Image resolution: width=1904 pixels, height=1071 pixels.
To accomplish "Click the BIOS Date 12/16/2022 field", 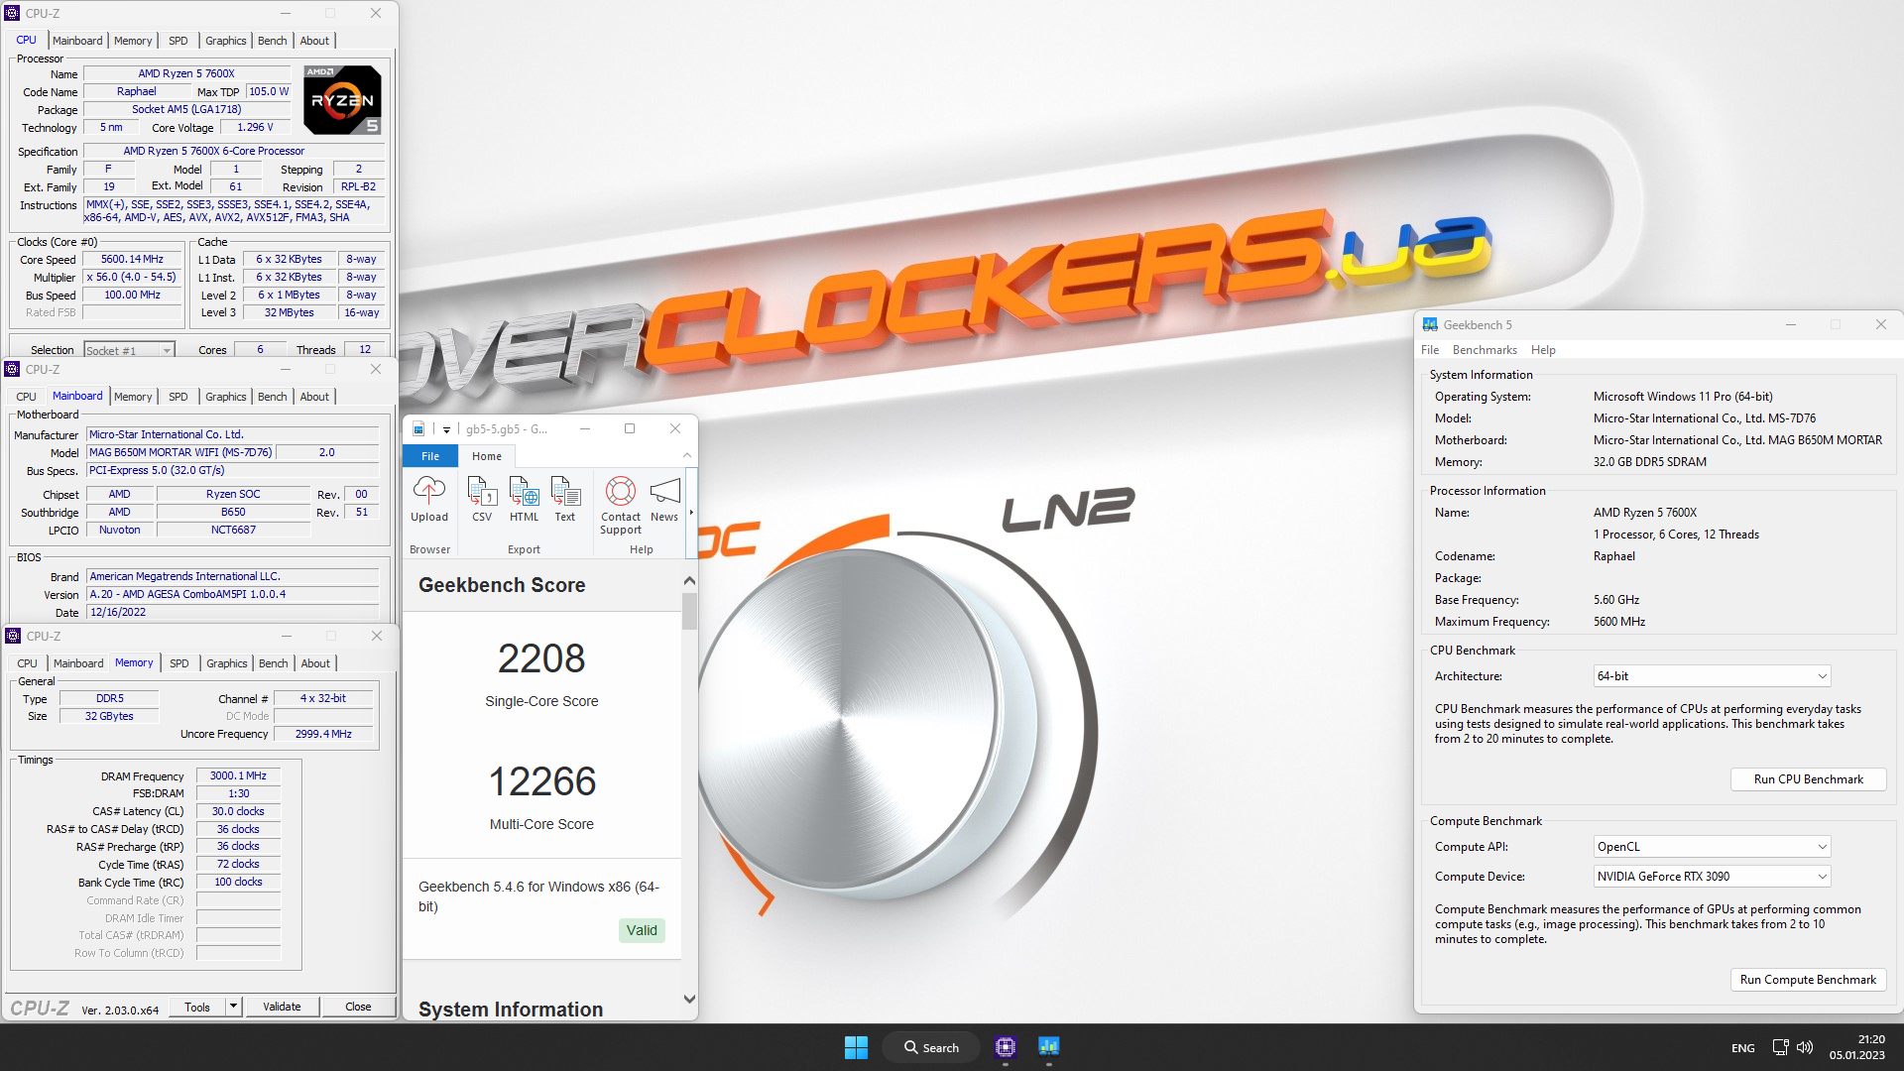I will [x=233, y=613].
